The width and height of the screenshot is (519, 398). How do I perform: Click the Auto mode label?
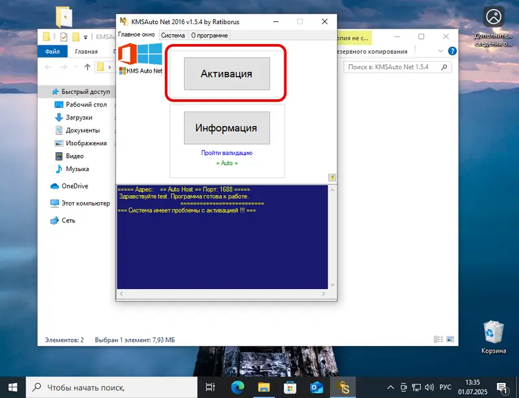click(226, 163)
